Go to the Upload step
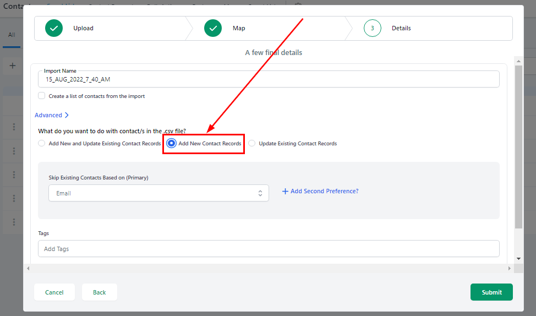 tap(84, 28)
